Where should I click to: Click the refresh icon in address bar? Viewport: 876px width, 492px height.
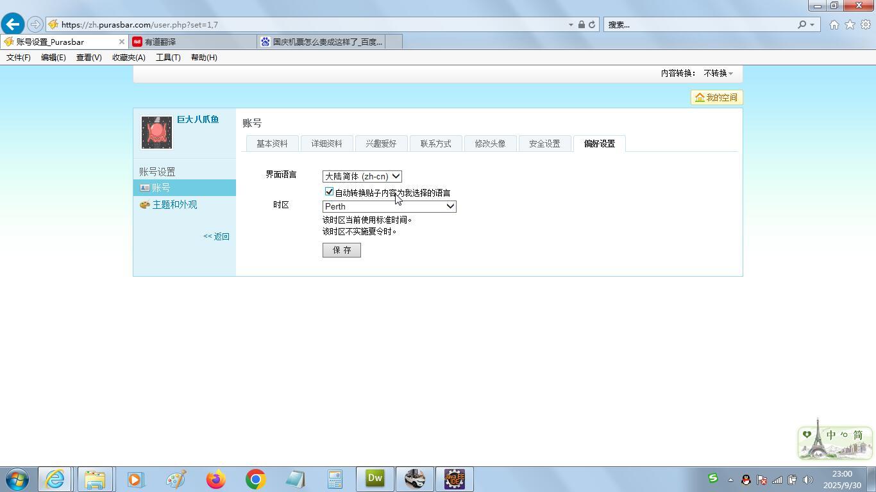592,24
